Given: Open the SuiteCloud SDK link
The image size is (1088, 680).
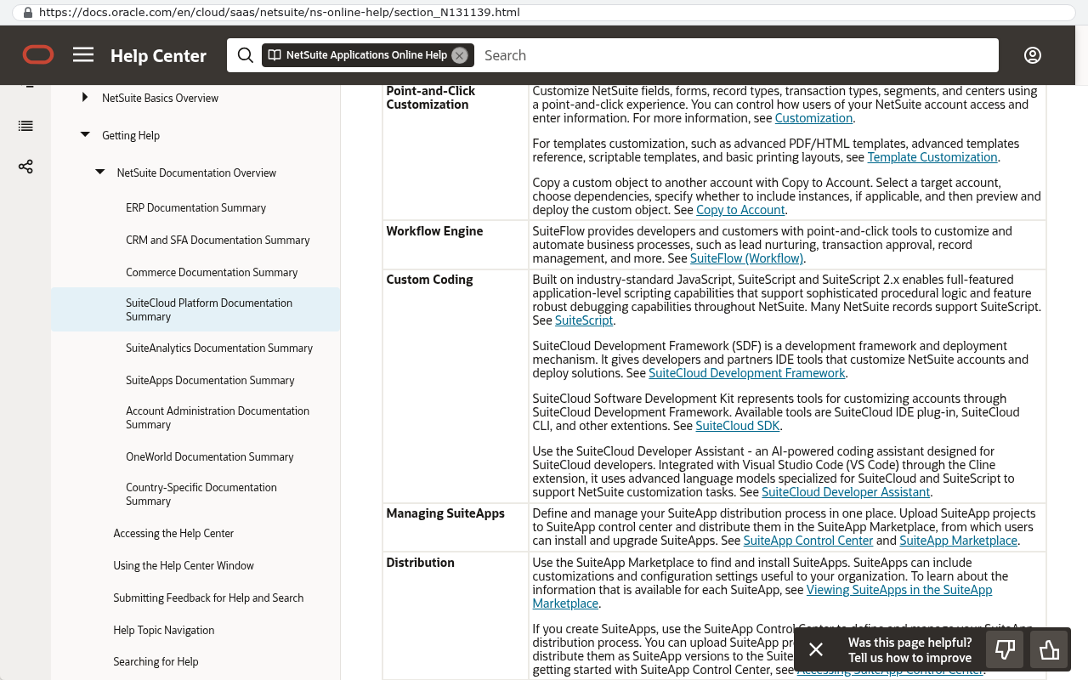Looking at the screenshot, I should click(737, 426).
